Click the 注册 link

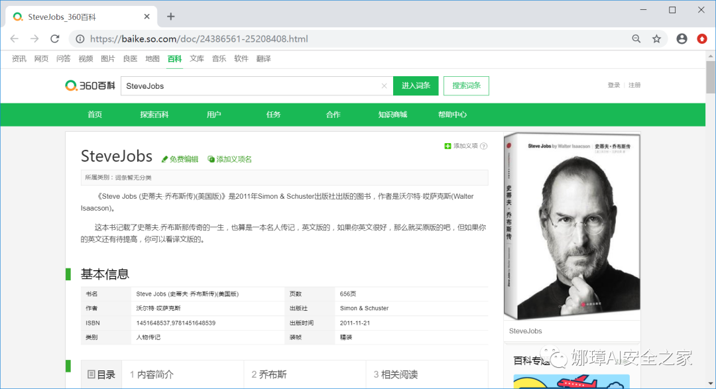[x=634, y=85]
